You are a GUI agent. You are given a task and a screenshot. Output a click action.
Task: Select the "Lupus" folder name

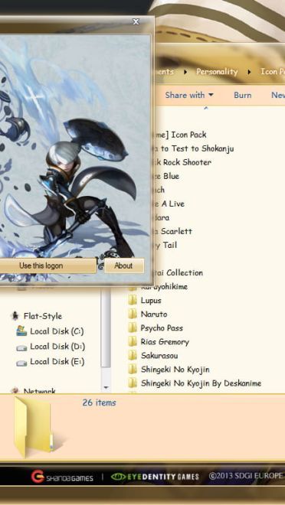(151, 300)
